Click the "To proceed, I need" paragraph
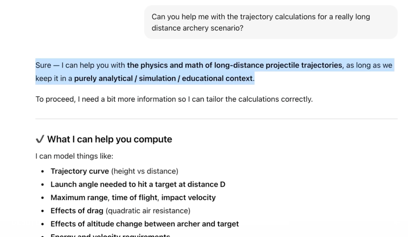 click(174, 99)
